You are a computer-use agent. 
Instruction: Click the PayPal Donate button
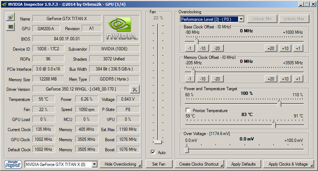13,164
